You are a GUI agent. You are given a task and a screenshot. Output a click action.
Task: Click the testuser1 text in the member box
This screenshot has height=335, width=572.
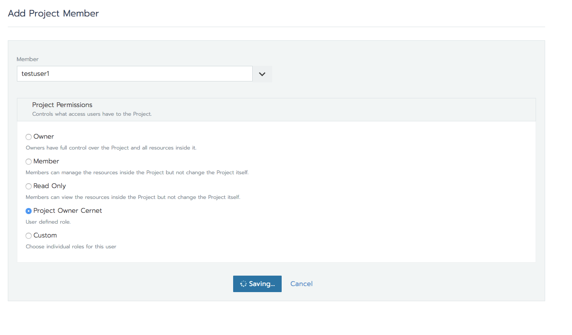(35, 74)
